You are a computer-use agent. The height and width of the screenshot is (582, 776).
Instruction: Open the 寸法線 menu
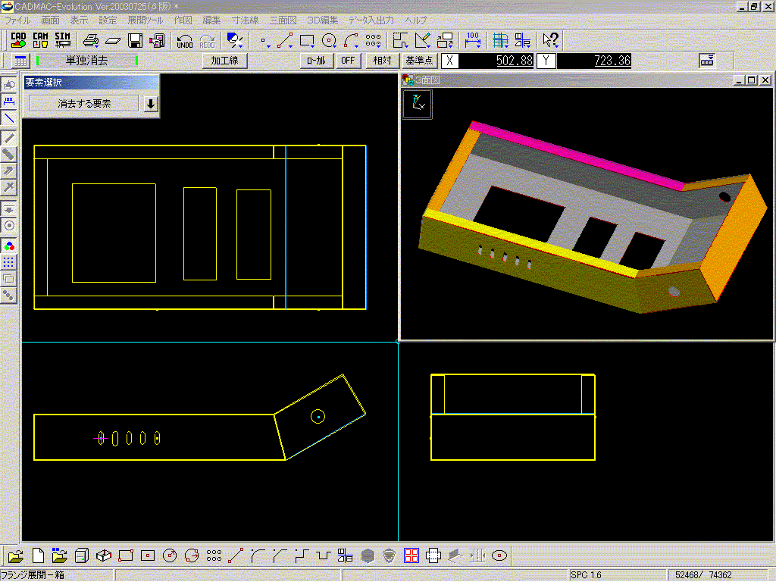coord(245,20)
